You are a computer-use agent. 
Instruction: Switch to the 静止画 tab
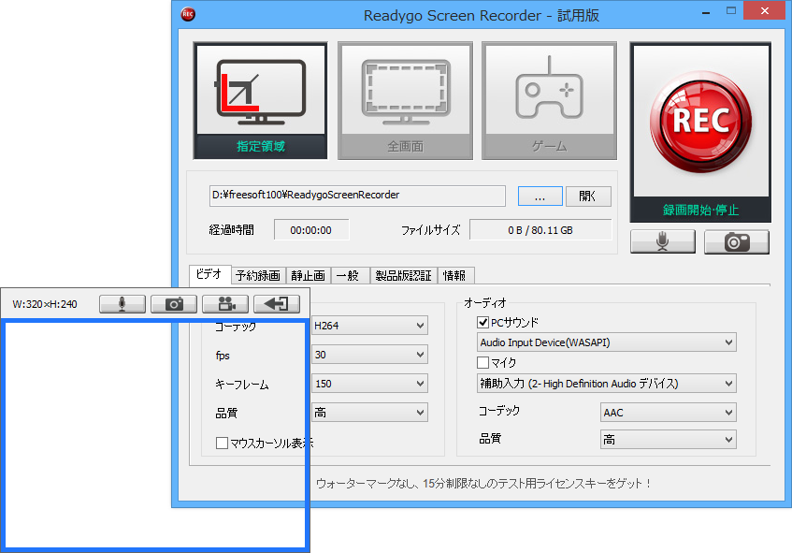click(309, 275)
